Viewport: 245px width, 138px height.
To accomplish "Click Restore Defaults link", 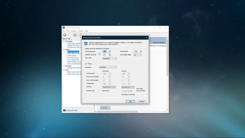I will click(x=159, y=43).
